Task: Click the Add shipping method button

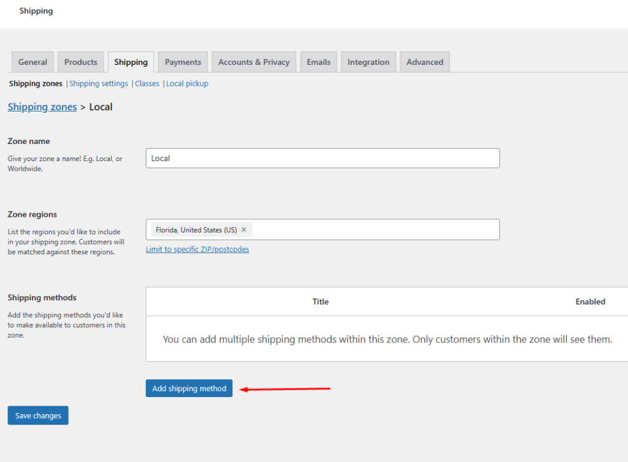Action: click(188, 388)
